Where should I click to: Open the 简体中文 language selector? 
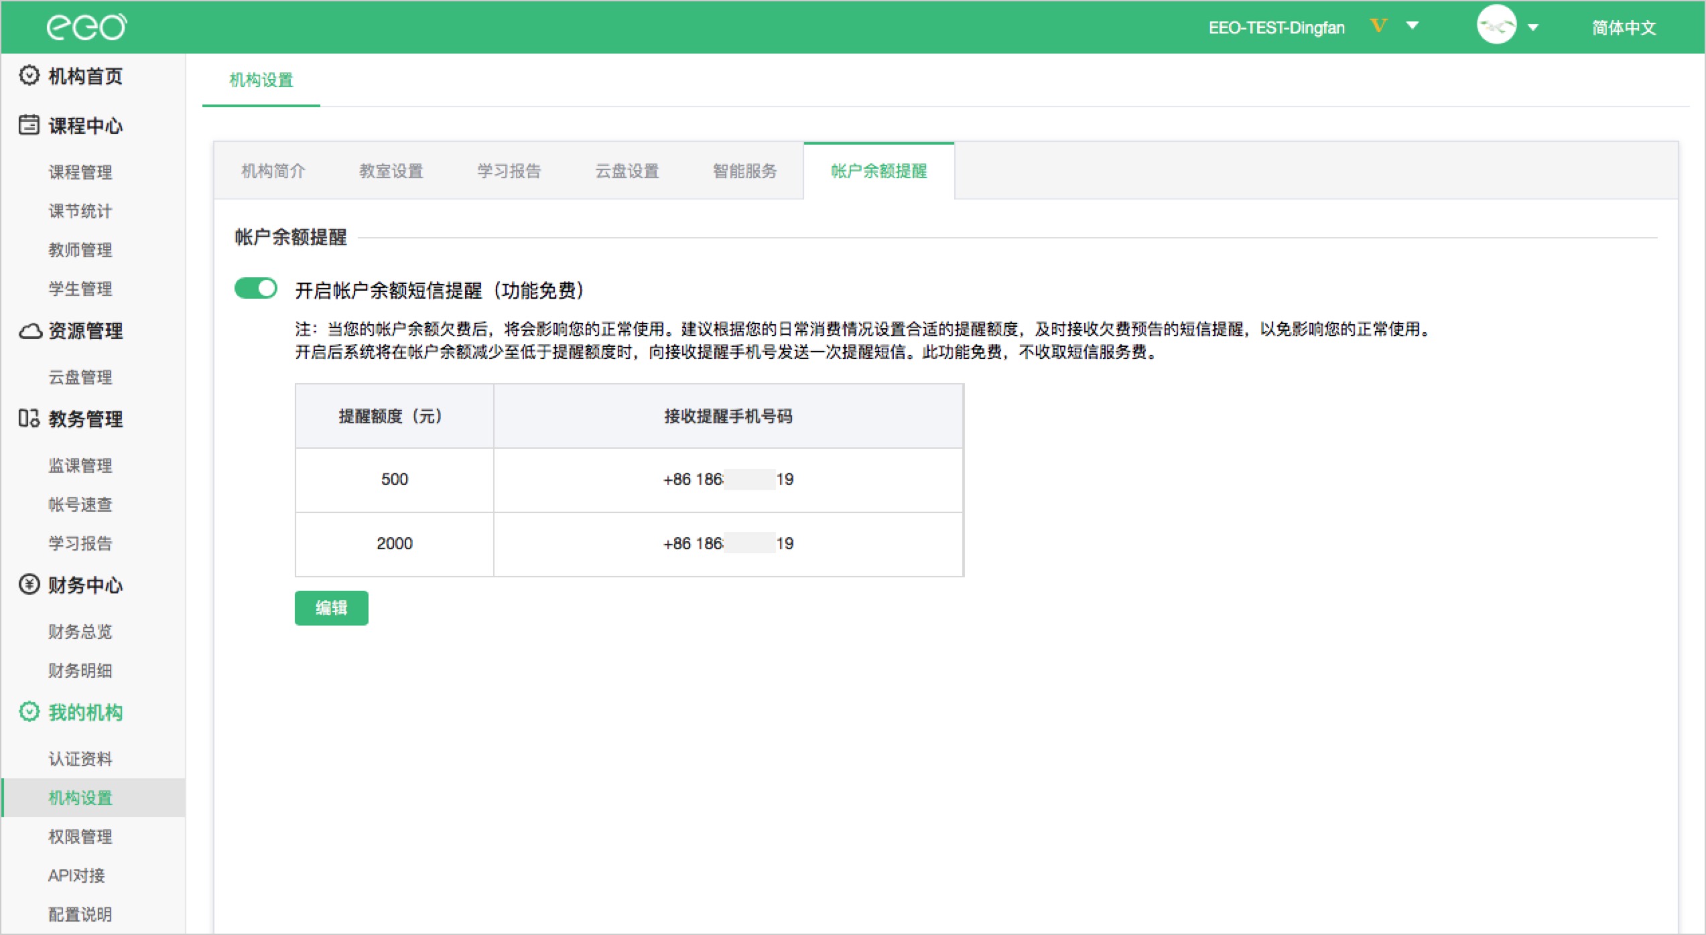(x=1624, y=27)
